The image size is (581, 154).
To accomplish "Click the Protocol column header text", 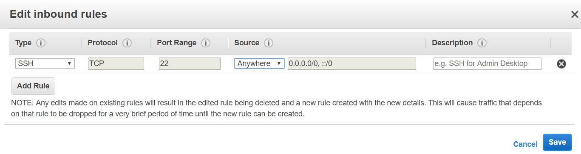I will pos(103,43).
